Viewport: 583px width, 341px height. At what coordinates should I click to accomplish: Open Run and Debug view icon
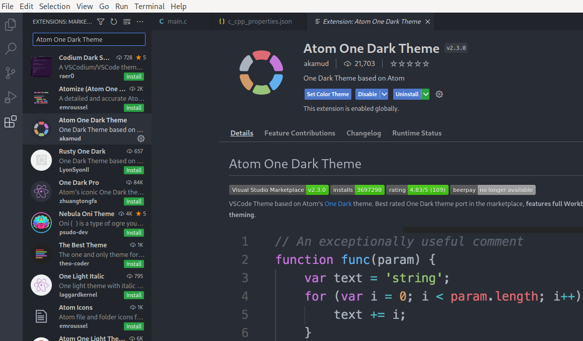click(x=11, y=97)
